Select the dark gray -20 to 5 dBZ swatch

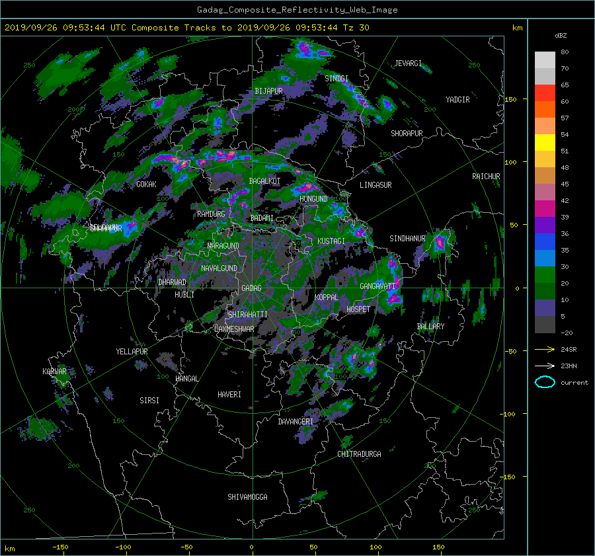[x=545, y=325]
